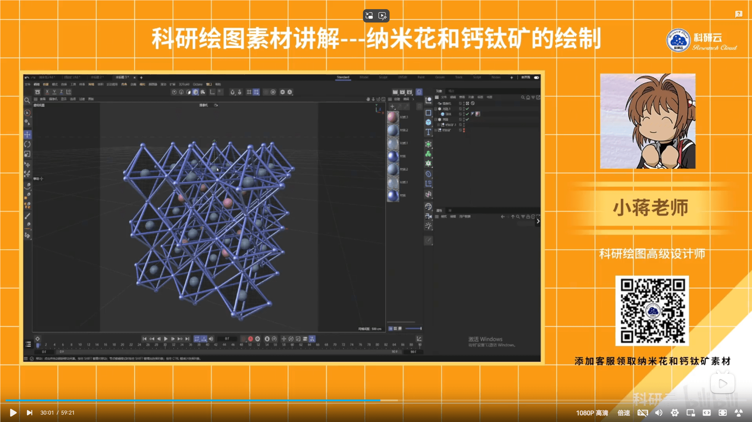
Task: Click the attribute panel right chevron
Action: coord(538,221)
